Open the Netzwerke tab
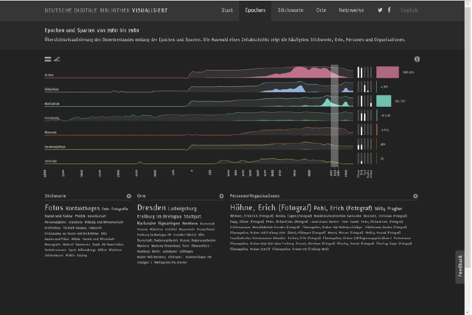Viewport: 472px width, 315px height. click(351, 10)
